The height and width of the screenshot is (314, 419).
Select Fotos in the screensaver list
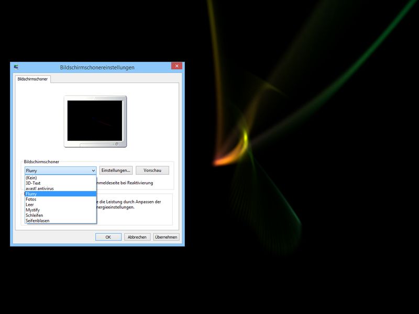pyautogui.click(x=60, y=199)
